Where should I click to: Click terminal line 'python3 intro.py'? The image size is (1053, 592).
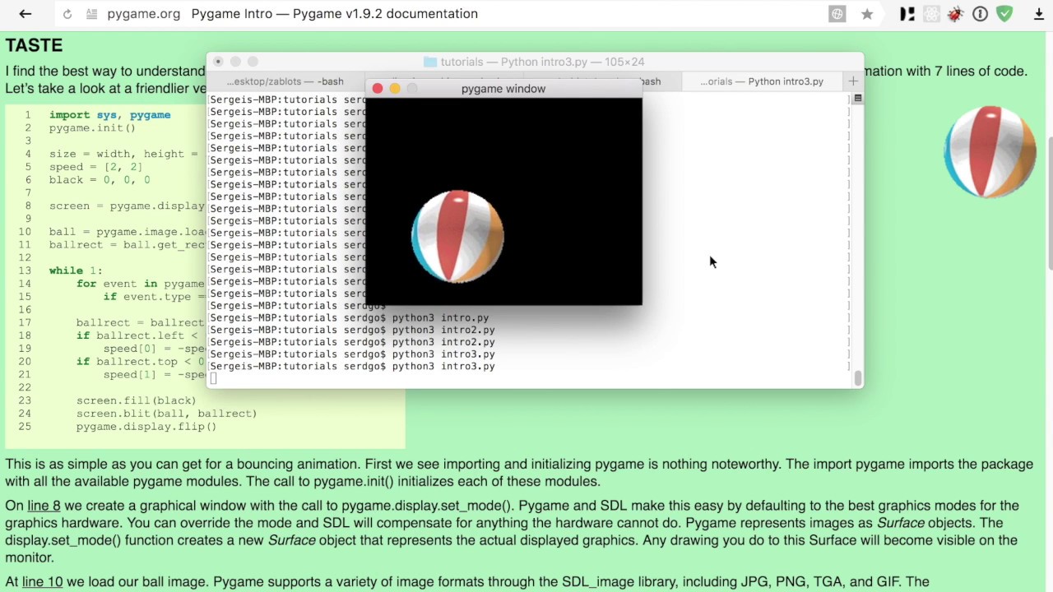(440, 317)
